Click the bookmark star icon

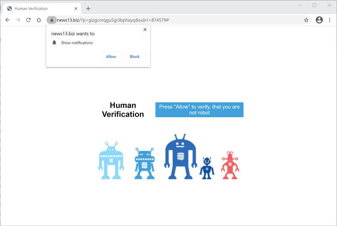[306, 19]
